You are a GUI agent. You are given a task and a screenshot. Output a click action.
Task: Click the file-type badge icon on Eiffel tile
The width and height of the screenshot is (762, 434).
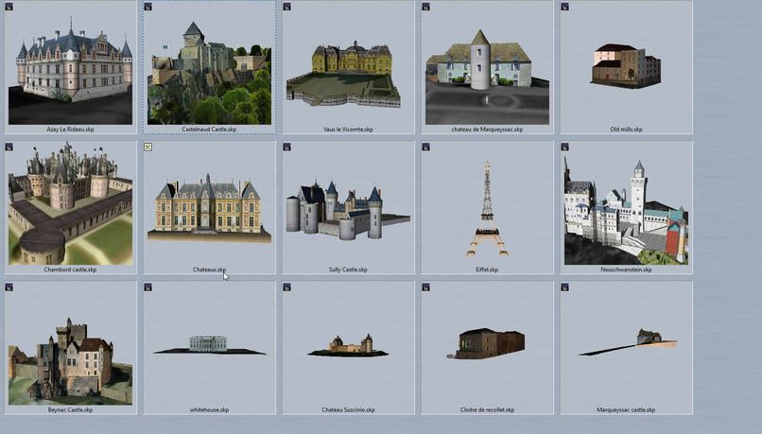tap(425, 147)
